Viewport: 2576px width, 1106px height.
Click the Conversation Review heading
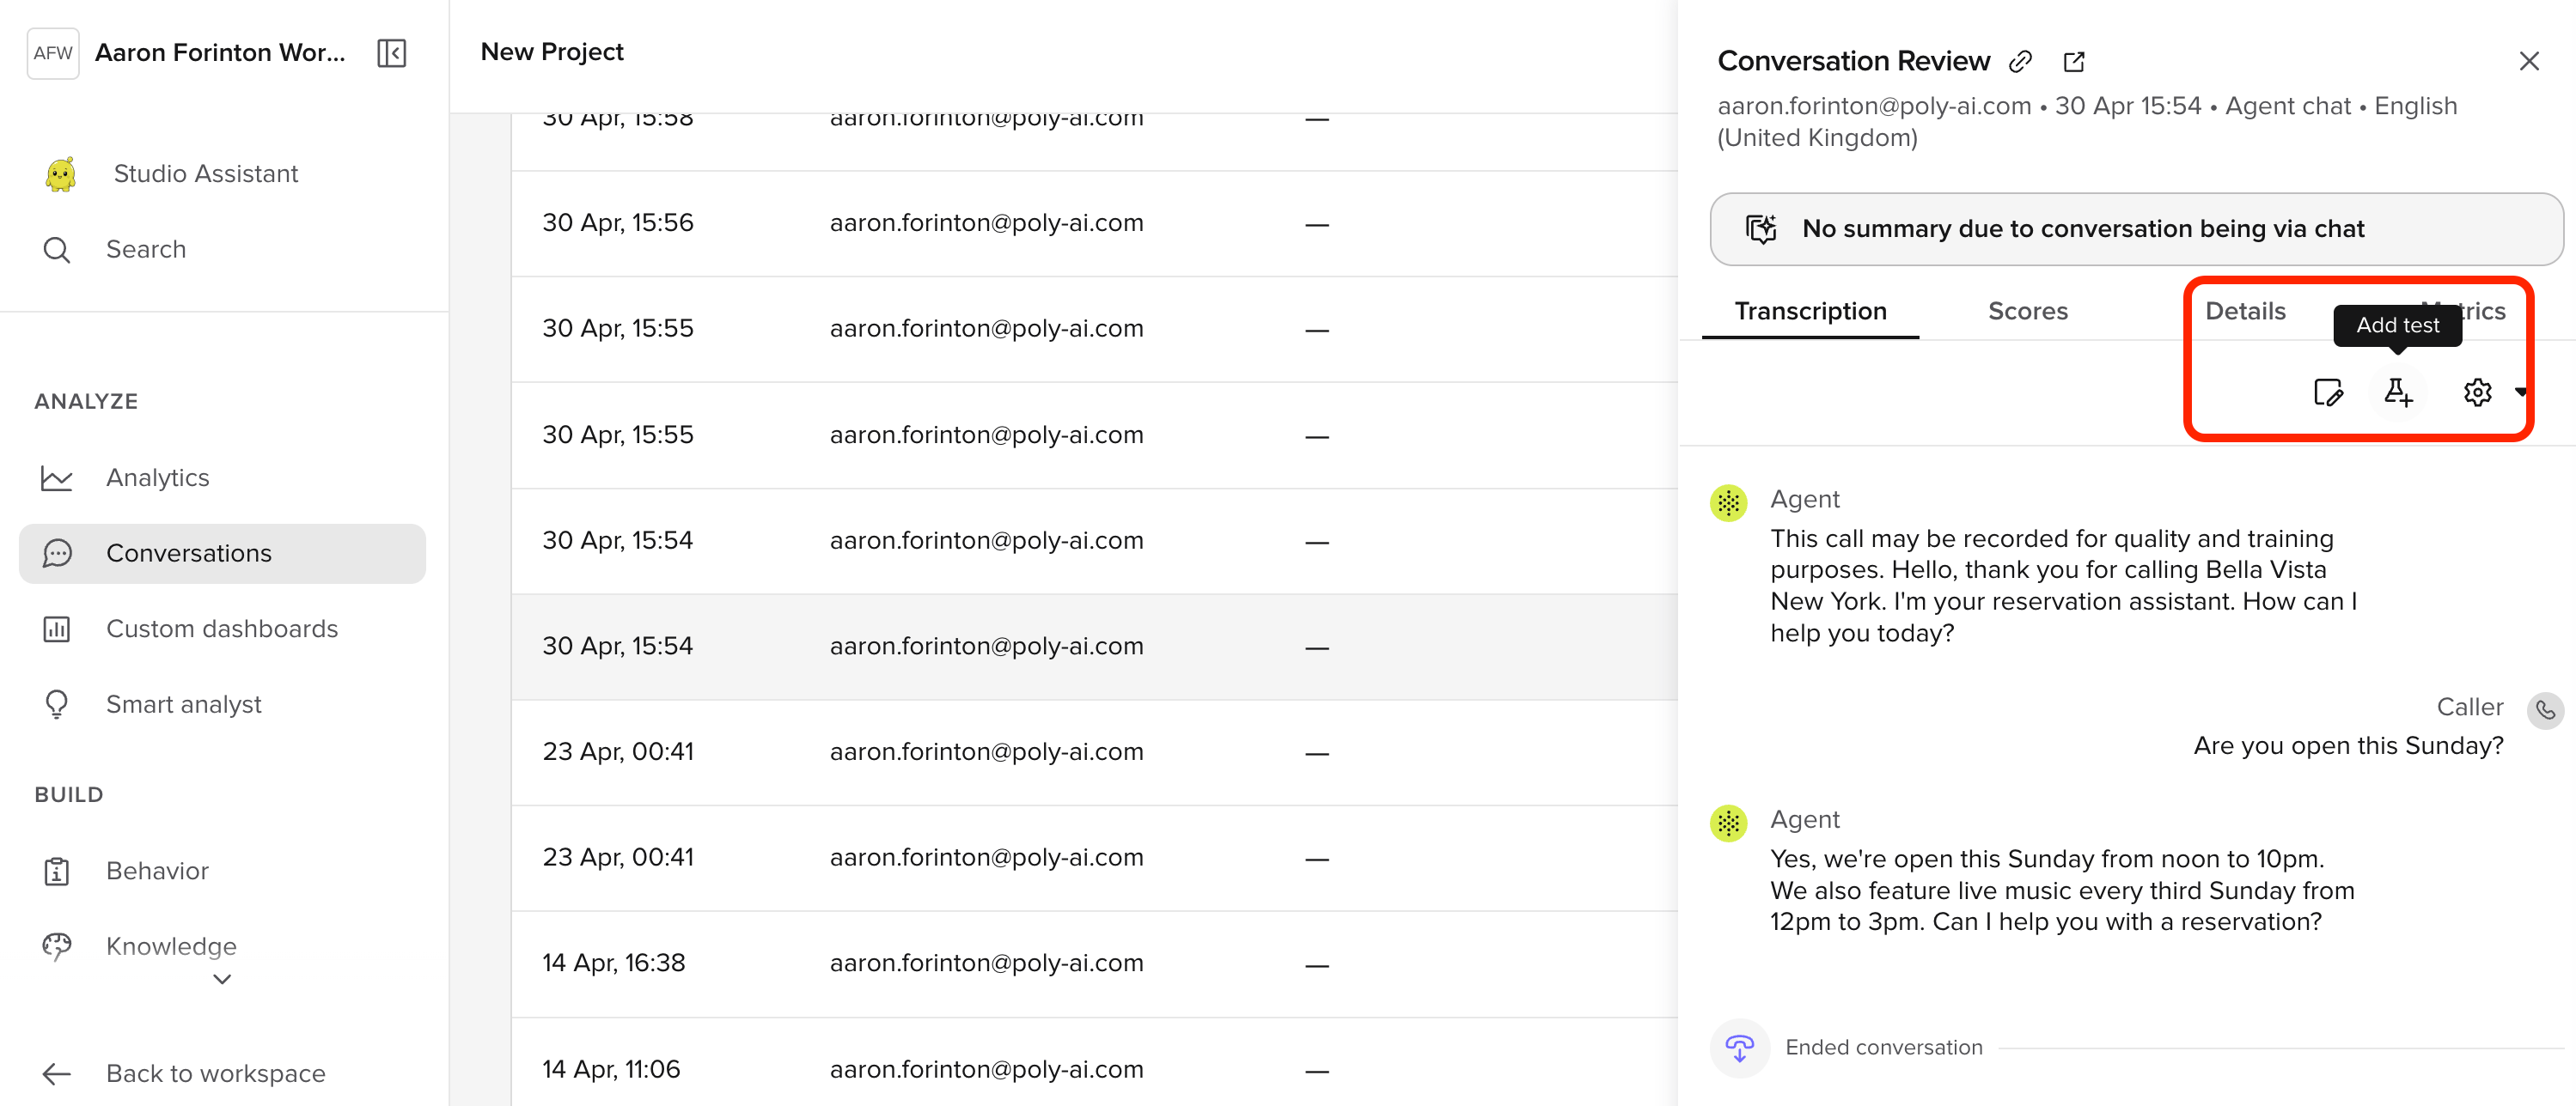pyautogui.click(x=1853, y=62)
